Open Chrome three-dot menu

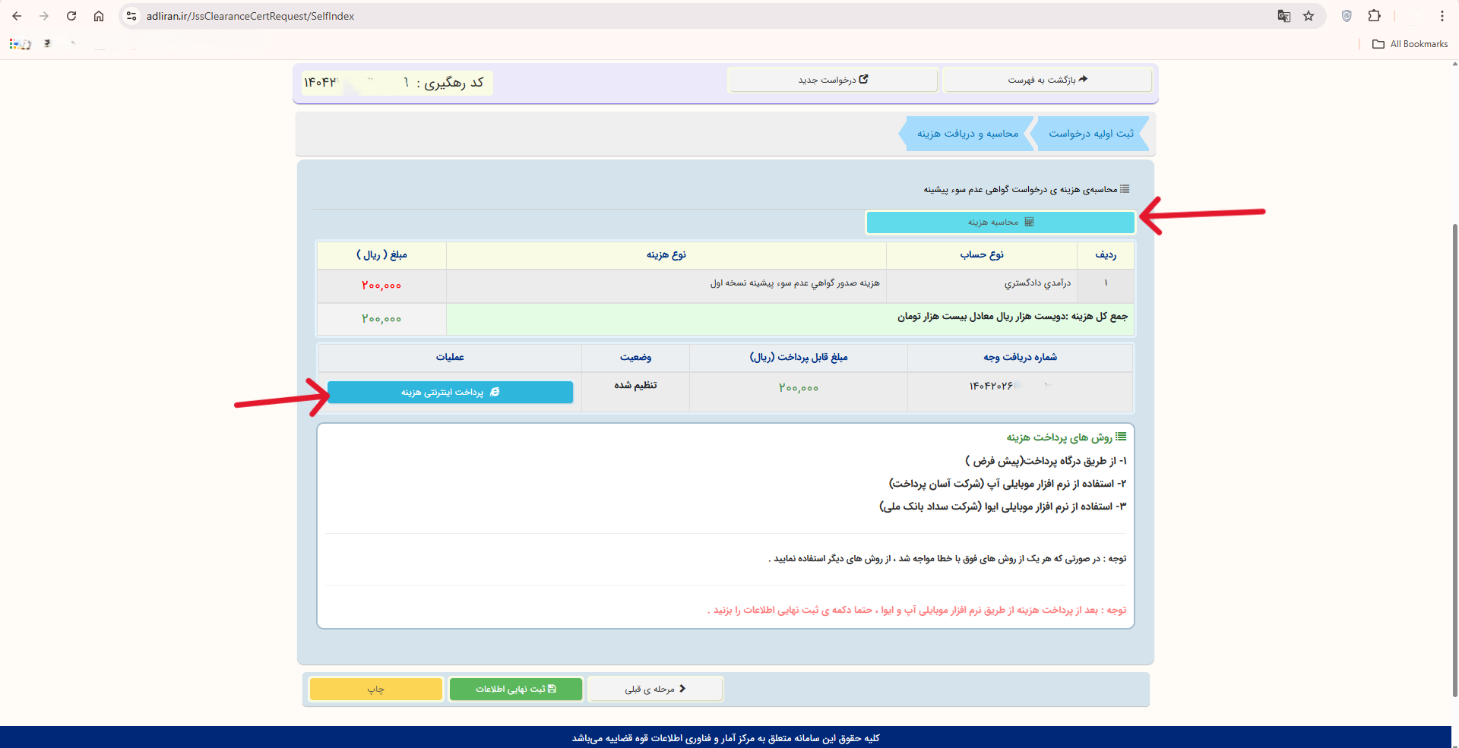pos(1442,16)
